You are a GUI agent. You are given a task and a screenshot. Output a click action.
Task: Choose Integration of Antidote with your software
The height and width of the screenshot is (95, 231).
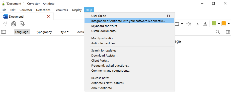[x=129, y=21]
